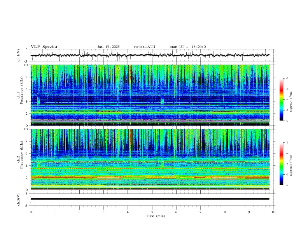Click the ch.2 "log(PSD)(V²/Hz)" colorbar label
This screenshot has height=238, width=308.
[291, 165]
